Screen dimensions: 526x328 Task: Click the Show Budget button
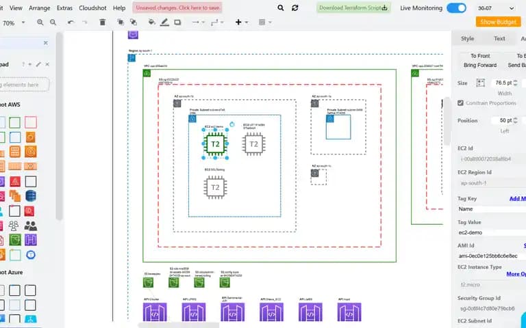(498, 22)
